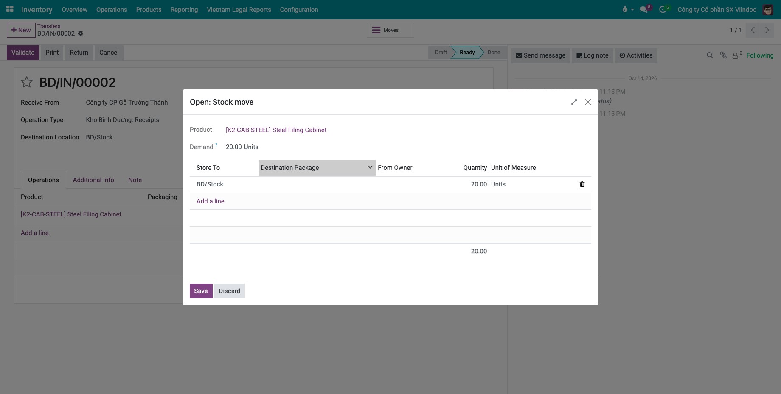Delete the BD/Stock line with trash icon

click(582, 184)
